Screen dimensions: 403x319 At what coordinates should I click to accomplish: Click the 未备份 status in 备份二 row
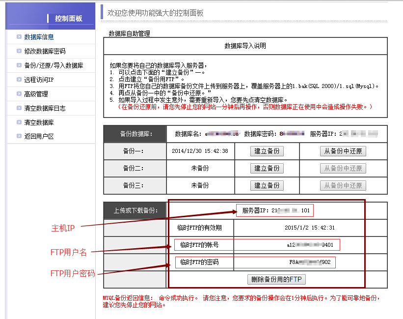200,168
